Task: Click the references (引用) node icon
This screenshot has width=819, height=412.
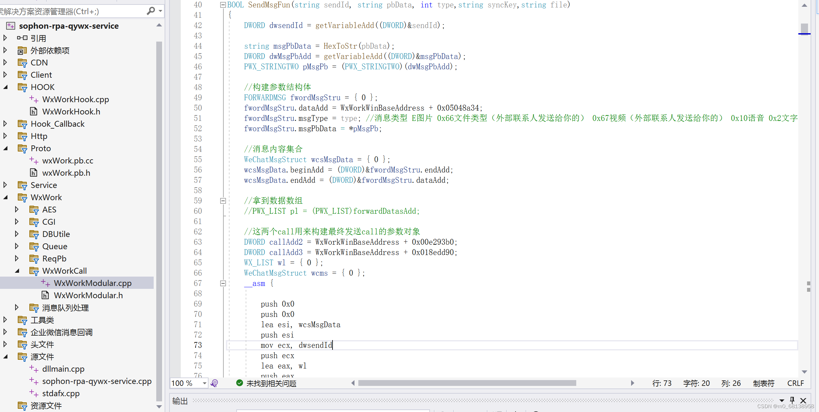Action: 22,38
